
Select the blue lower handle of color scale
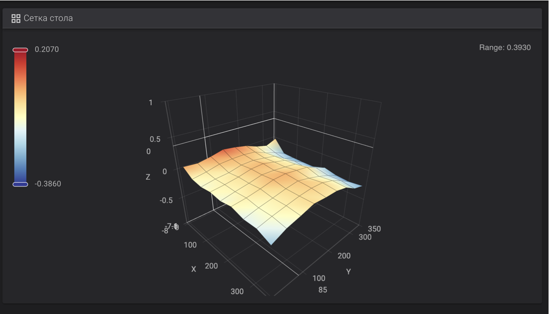[x=20, y=185]
